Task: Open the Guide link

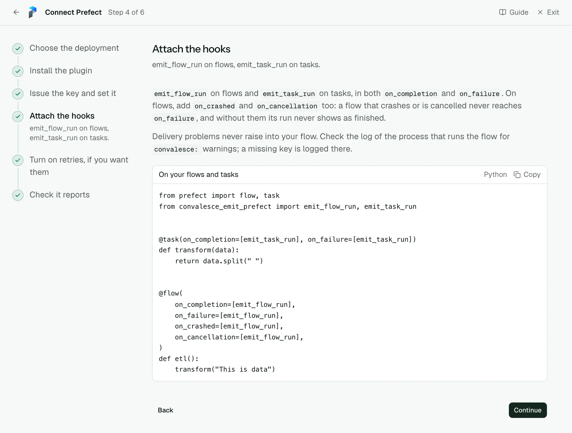Action: pyautogui.click(x=514, y=12)
